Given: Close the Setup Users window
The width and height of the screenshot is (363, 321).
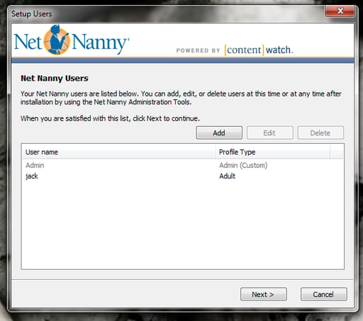Looking at the screenshot, I should [340, 11].
